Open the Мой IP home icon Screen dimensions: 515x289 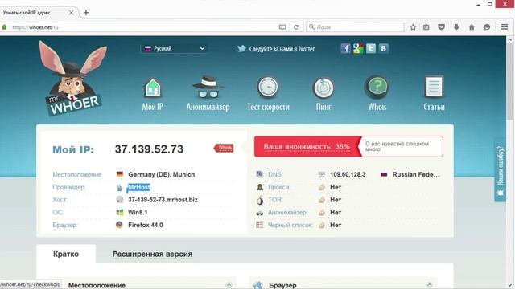point(153,88)
